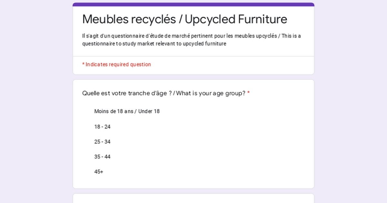
Task: Click the partially visible question card at bottom
Action: point(193,198)
